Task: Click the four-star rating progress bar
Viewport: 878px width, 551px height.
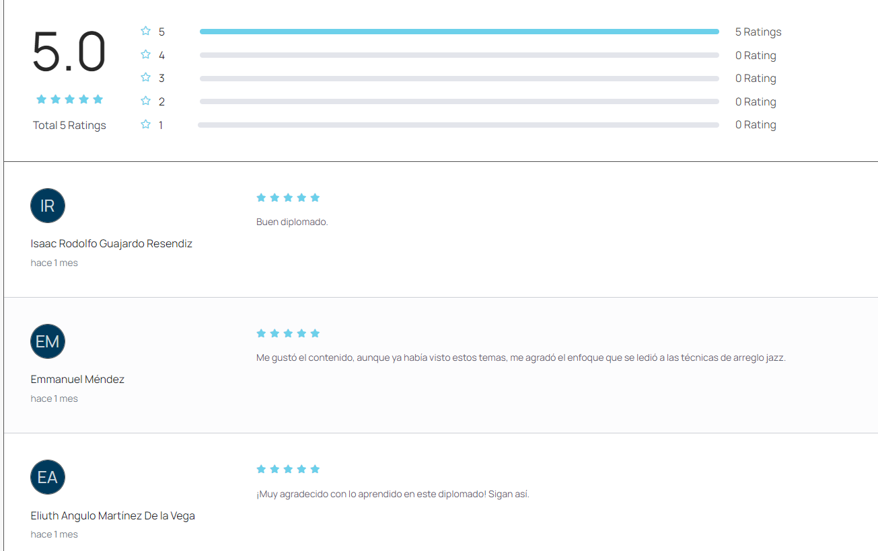Action: [459, 55]
